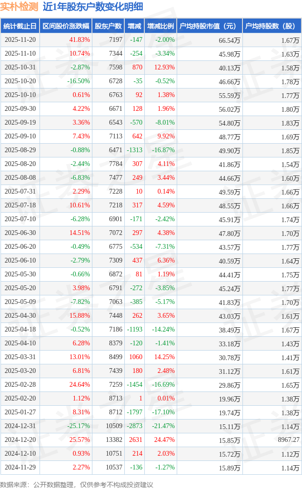Viewport: 302px width, 489px height.
Task: Click the 实朴检测 stock name title
Action: pos(20,7)
